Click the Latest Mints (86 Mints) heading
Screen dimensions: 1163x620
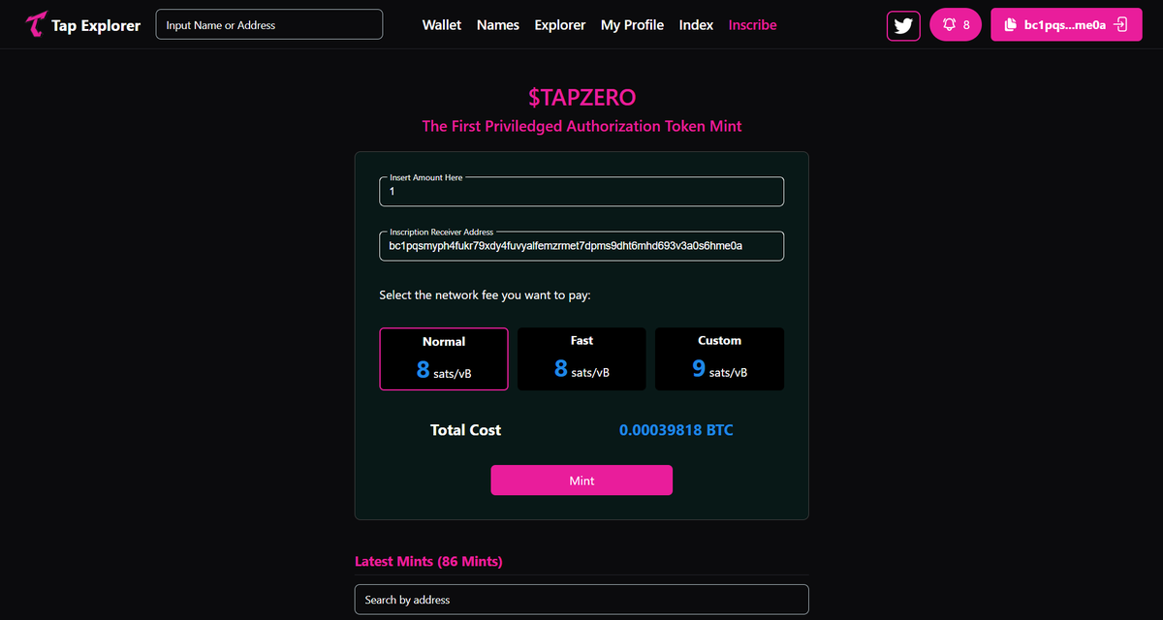pos(428,561)
